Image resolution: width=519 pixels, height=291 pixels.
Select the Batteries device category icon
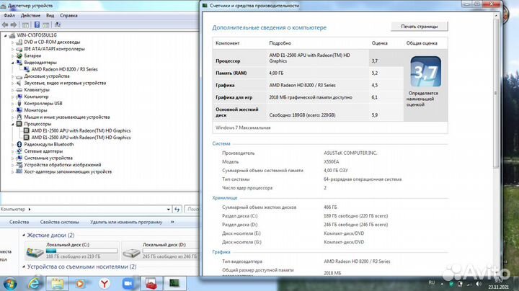pos(19,55)
